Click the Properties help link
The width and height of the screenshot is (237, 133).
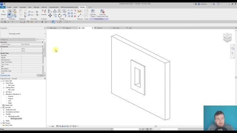(x=5, y=75)
